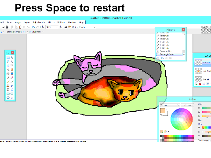Select the Zoom magnifier tool in Tools window
The width and height of the screenshot is (211, 158).
12,65
